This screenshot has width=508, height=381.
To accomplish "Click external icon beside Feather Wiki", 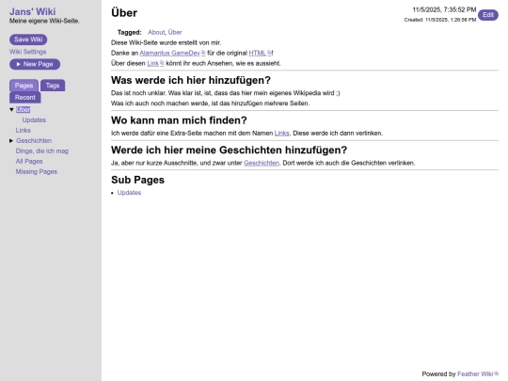I will (x=497, y=373).
